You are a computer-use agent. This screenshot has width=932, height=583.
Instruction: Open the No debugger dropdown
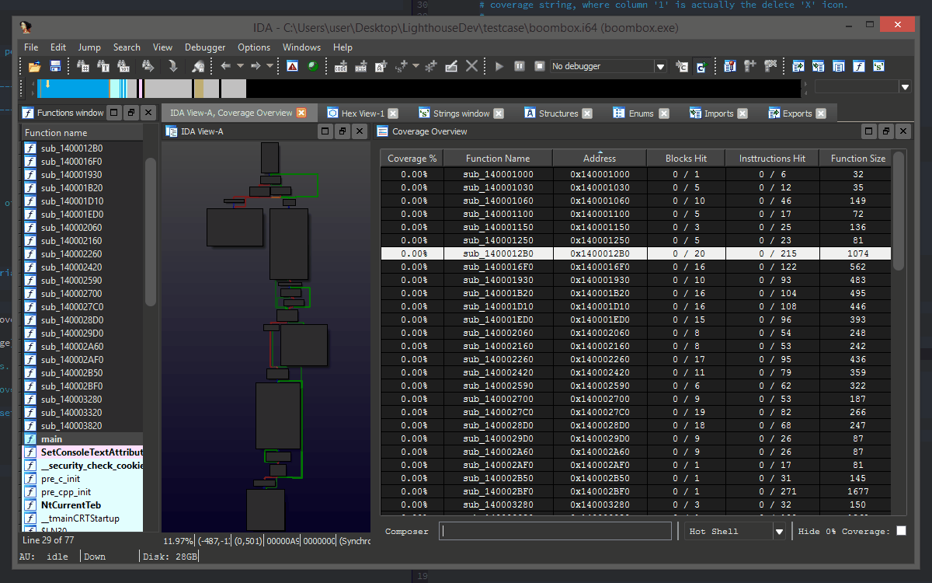point(660,66)
